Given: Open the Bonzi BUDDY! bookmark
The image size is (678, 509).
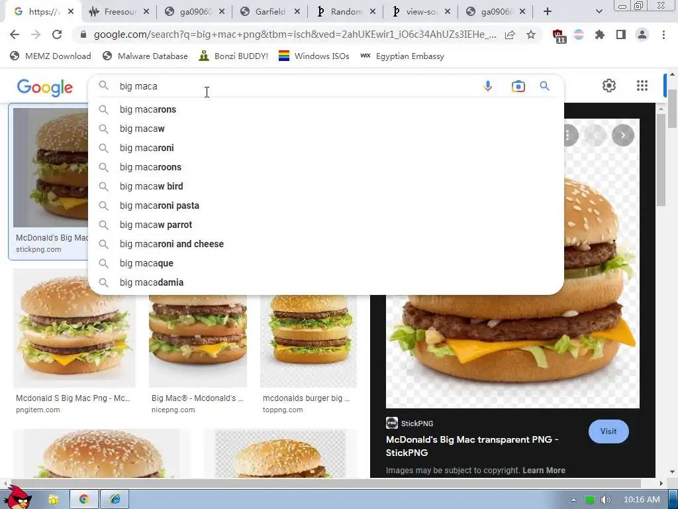Looking at the screenshot, I should click(x=234, y=56).
